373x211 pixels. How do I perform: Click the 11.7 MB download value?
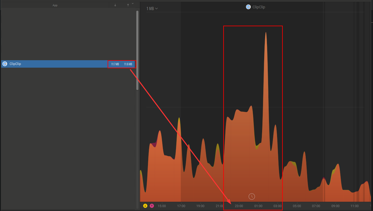(115, 64)
